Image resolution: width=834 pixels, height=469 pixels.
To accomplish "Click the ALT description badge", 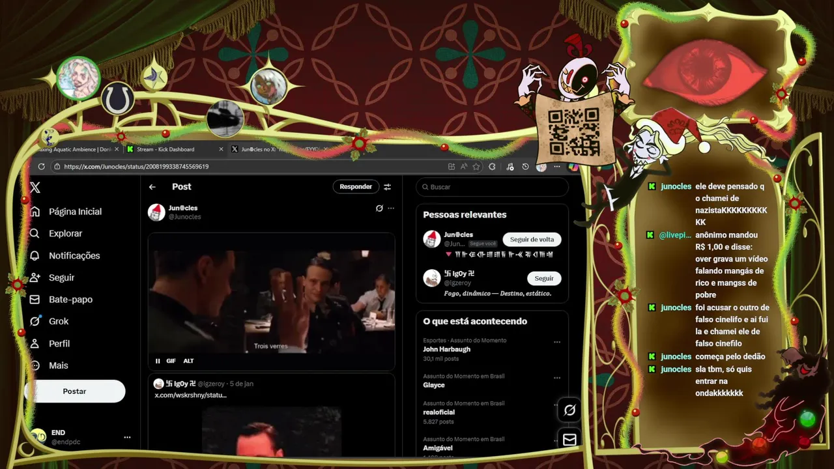I will tap(188, 361).
